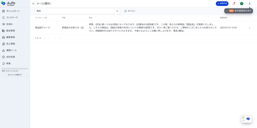
Task: Click the 使用:0.00/10,159.69P usage text
Action: (x=10, y=71)
